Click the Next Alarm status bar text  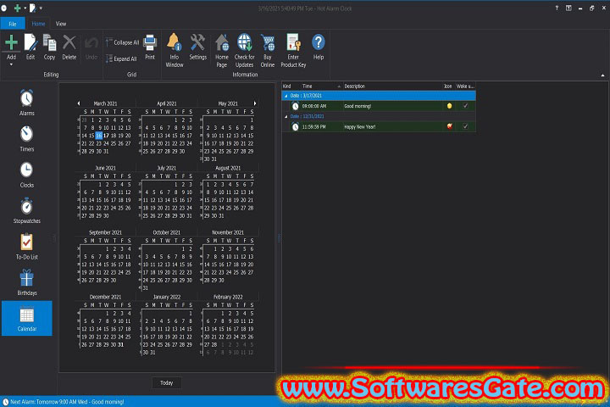(67, 402)
